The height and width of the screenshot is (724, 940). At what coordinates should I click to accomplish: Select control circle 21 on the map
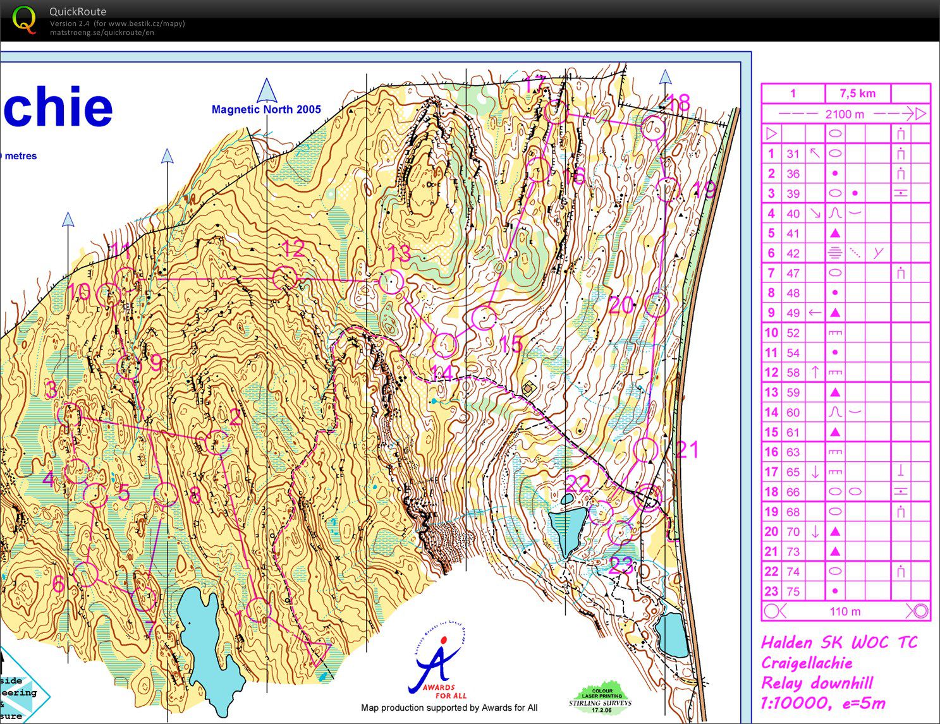[645, 450]
